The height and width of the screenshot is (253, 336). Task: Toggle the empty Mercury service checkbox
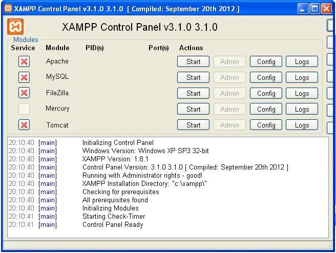[24, 109]
